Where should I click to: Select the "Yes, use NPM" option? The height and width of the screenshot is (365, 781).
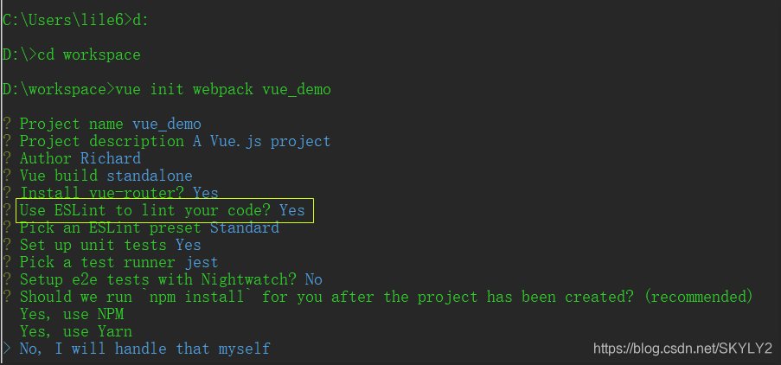[x=72, y=314]
